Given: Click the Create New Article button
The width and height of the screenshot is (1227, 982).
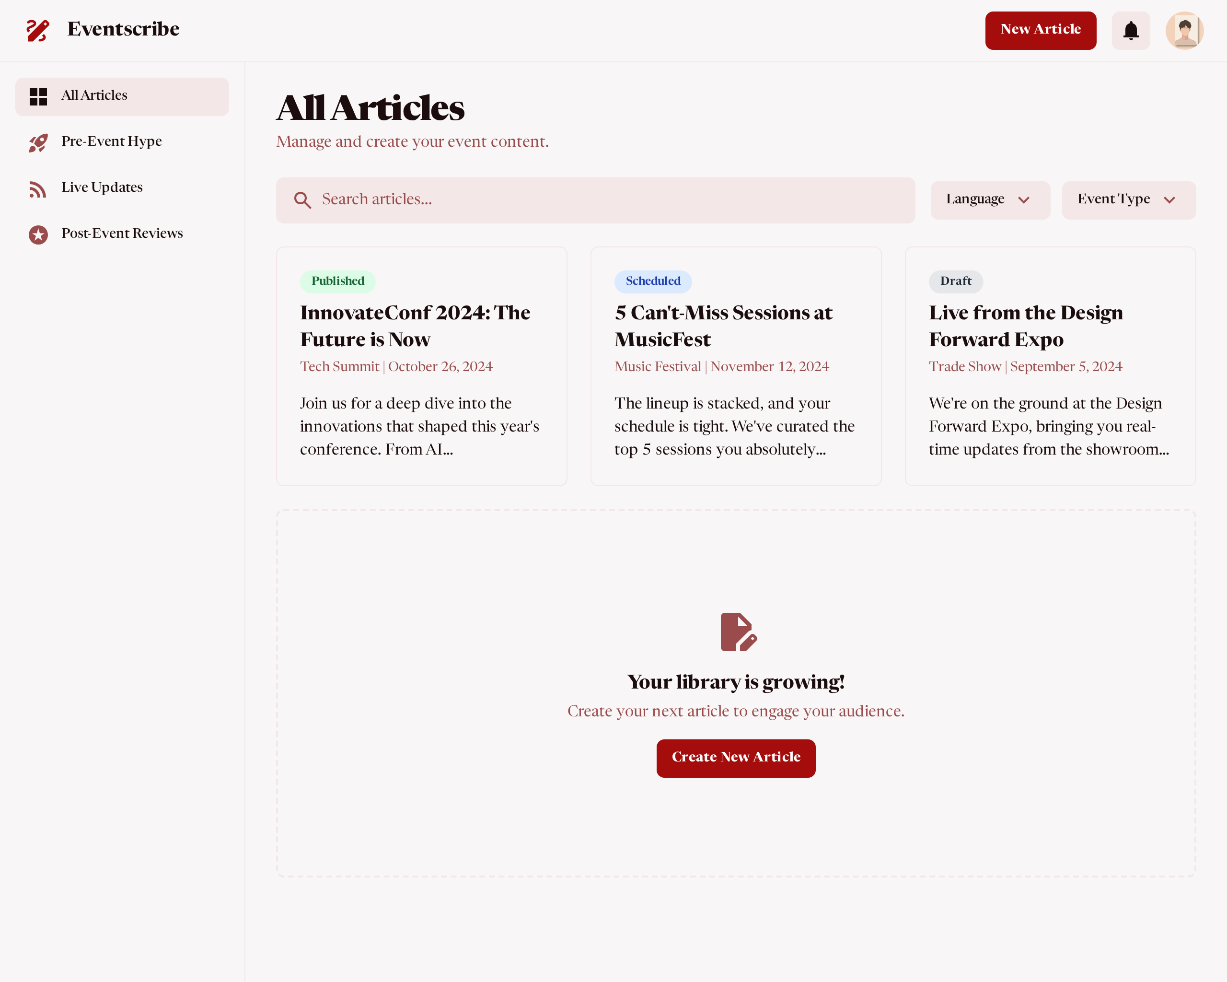Looking at the screenshot, I should [x=735, y=758].
